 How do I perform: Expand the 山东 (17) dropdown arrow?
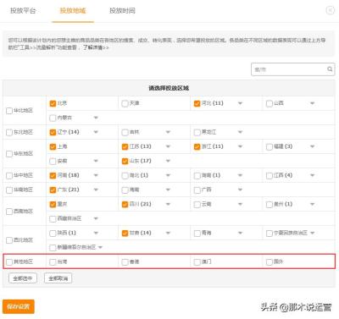[168, 161]
